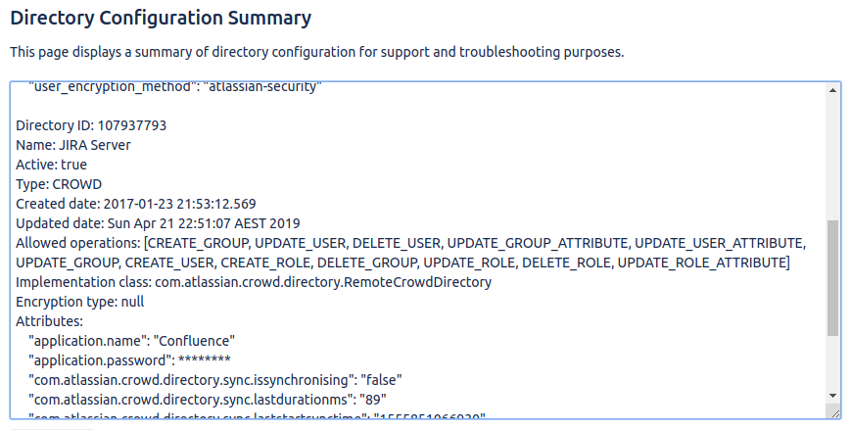
Task: Click the sync.issynchronising "false" attribute line
Action: [x=216, y=379]
